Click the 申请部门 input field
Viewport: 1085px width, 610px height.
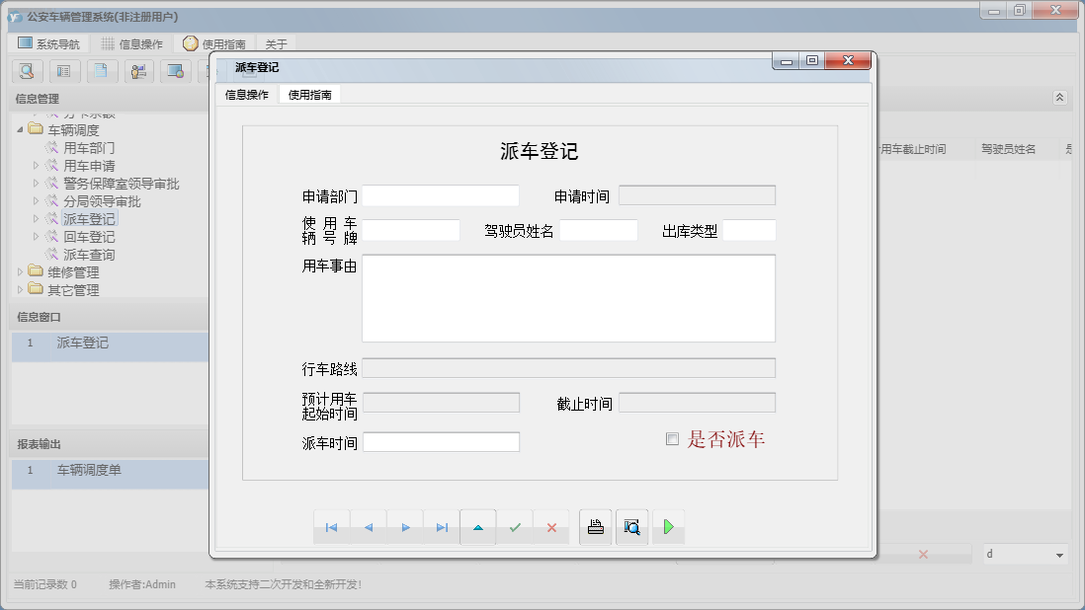440,194
